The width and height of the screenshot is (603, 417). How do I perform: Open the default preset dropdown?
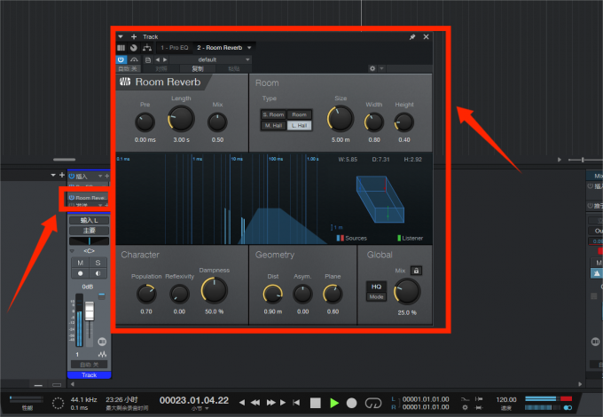click(x=210, y=59)
